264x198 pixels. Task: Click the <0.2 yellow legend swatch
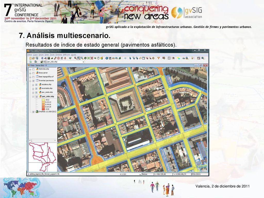[x=43, y=100]
